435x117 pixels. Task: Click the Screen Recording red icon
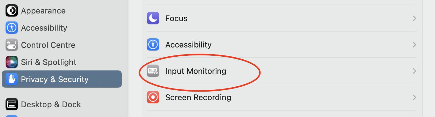[153, 97]
